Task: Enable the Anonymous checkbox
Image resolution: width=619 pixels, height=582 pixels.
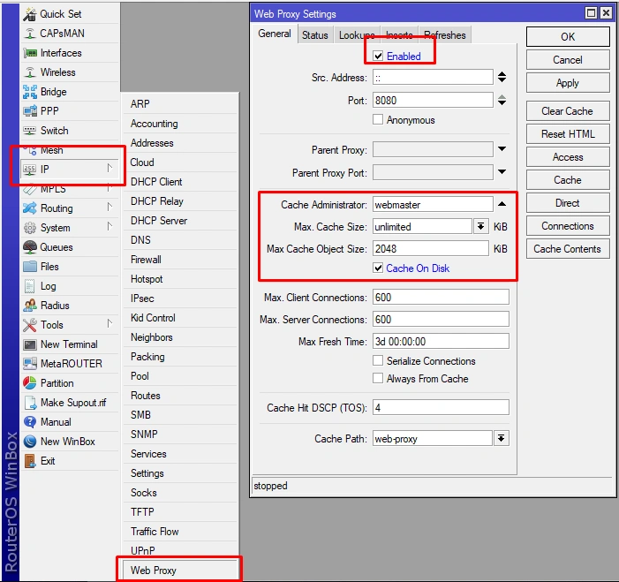Action: click(x=378, y=119)
